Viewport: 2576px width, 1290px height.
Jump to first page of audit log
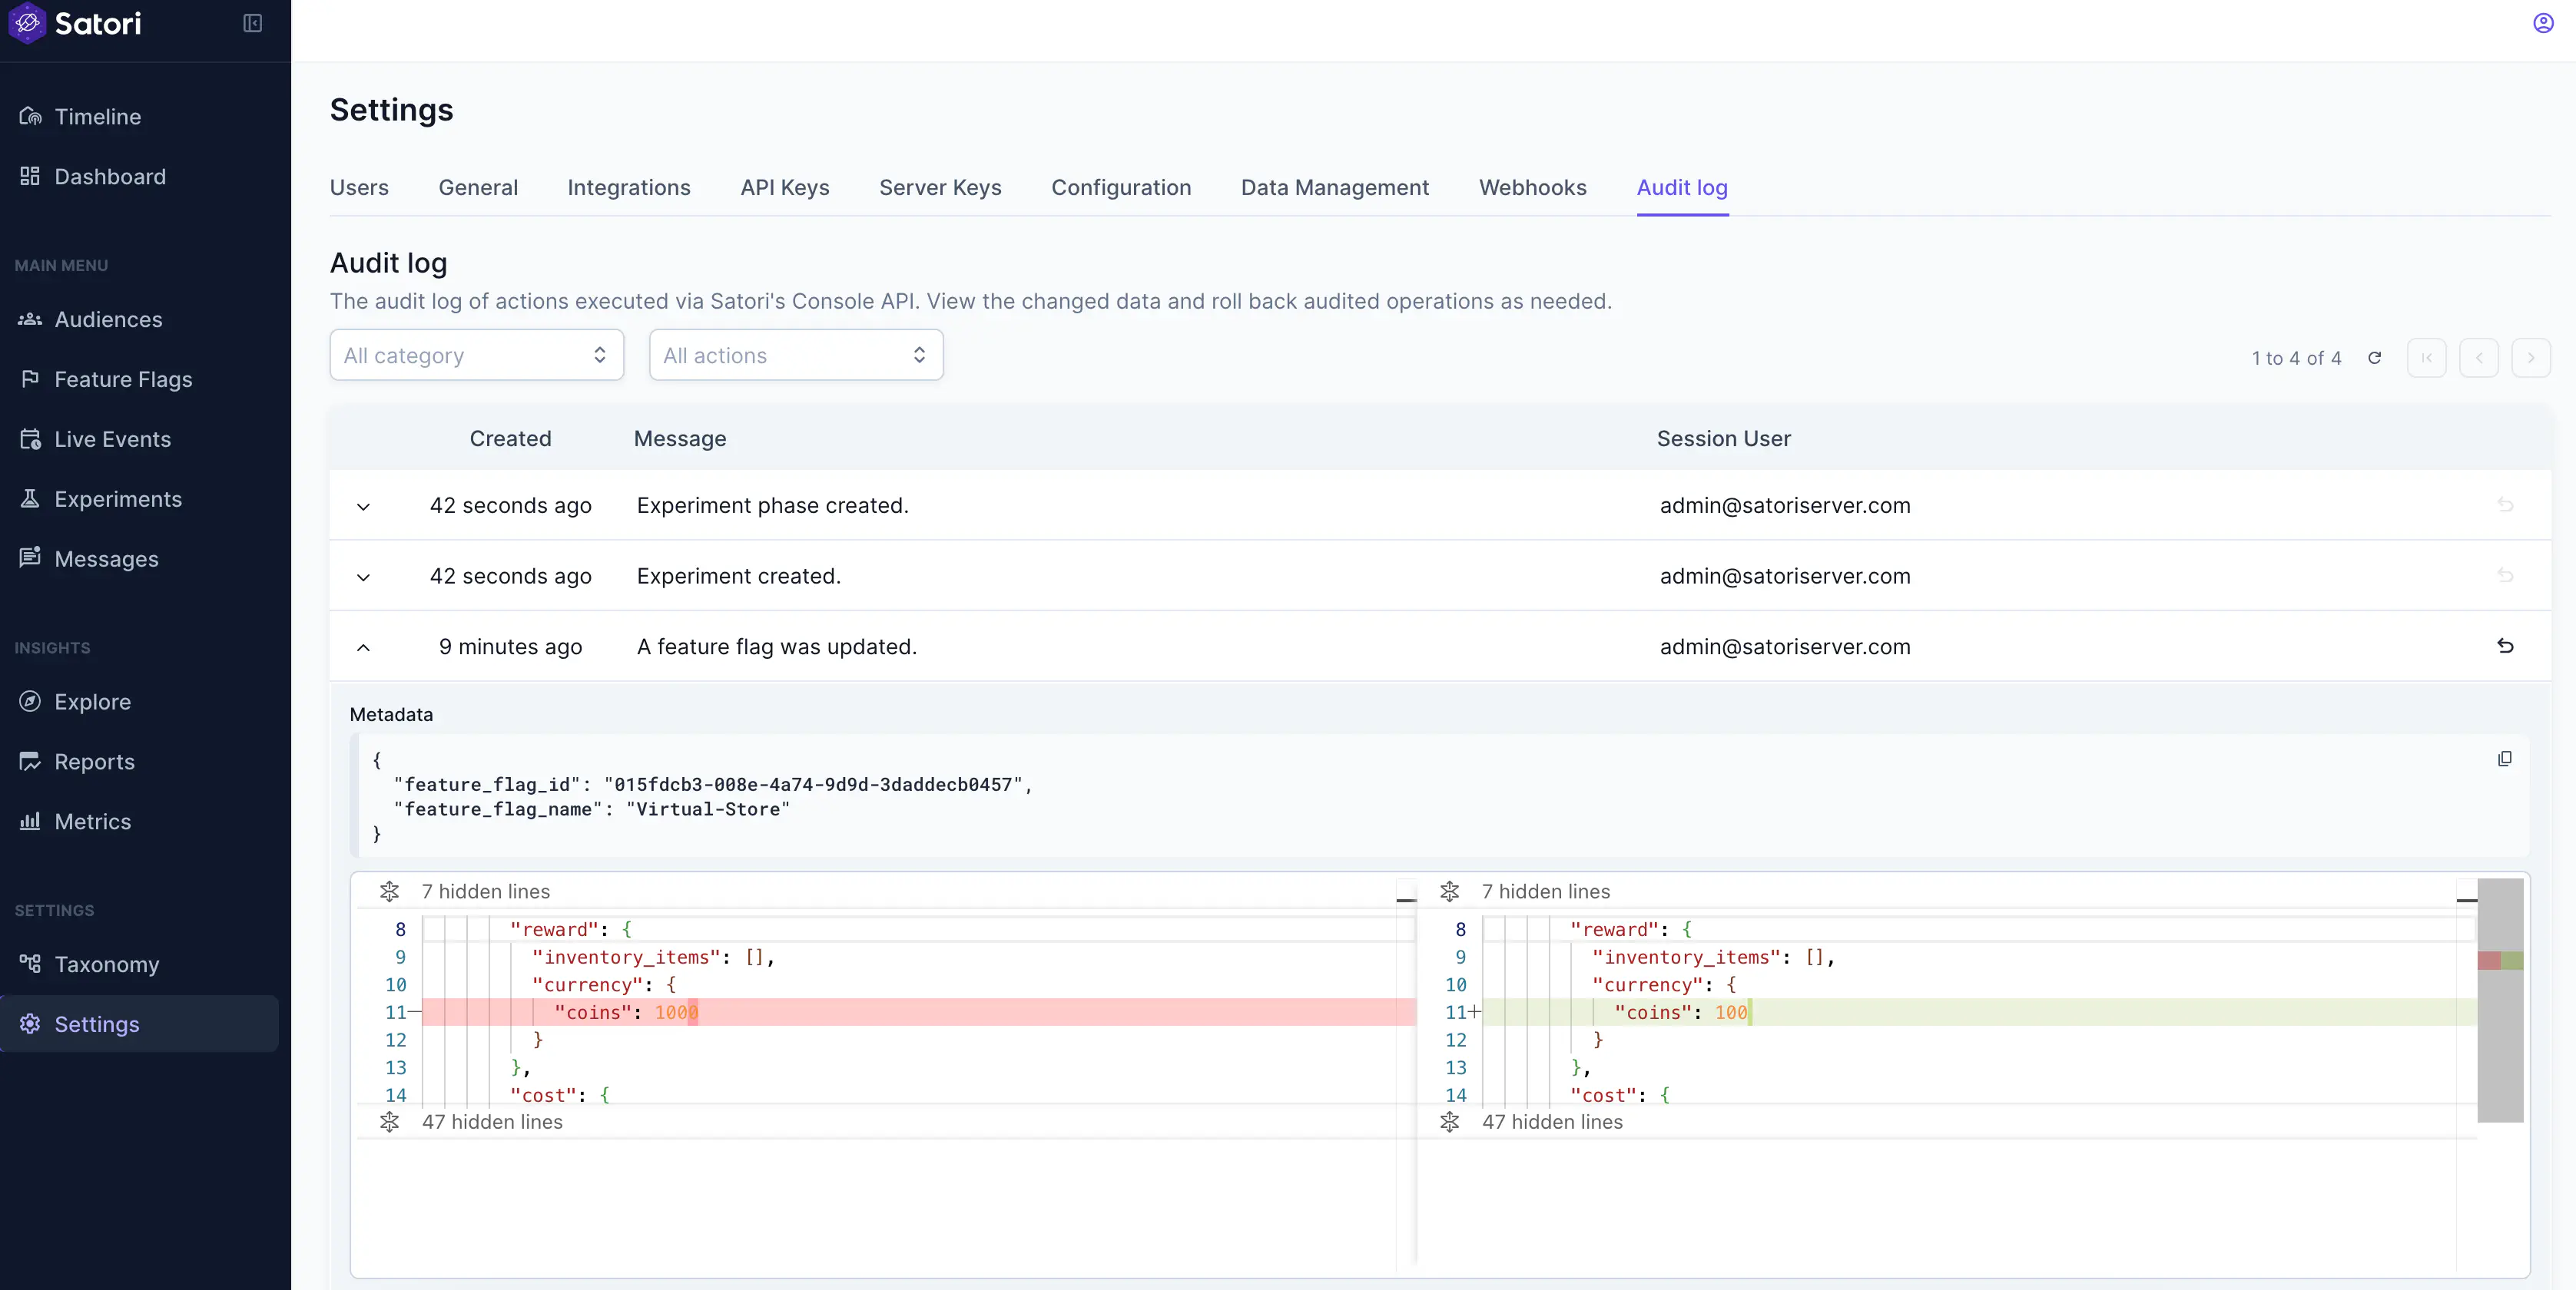click(x=2426, y=358)
